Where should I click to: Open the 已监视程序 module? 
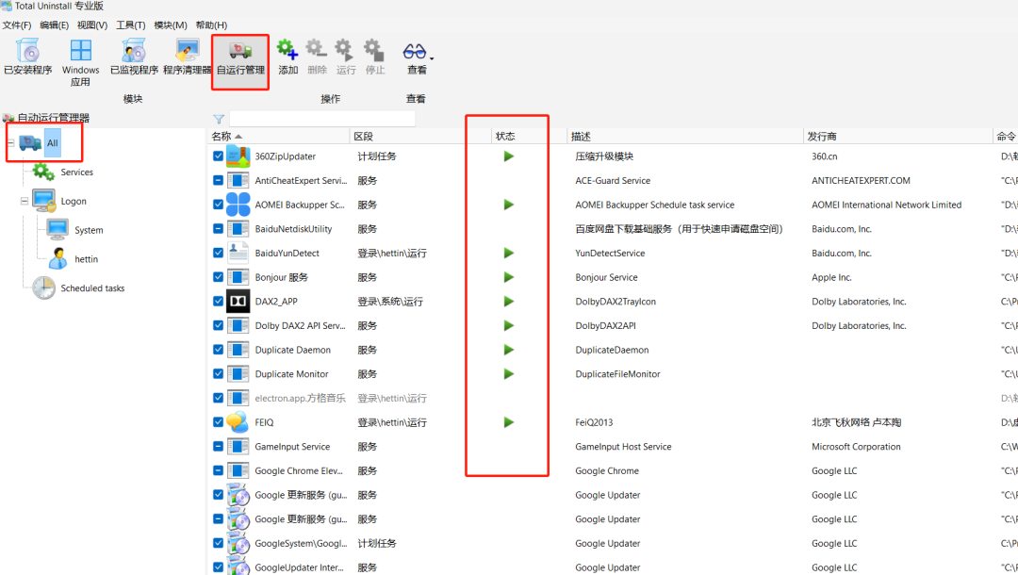pos(135,57)
